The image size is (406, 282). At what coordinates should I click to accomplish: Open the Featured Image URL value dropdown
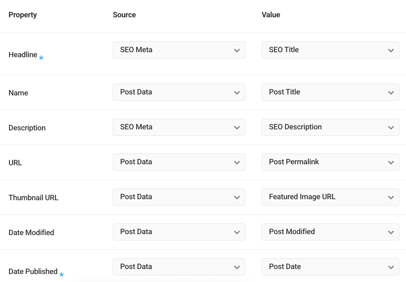[x=330, y=197]
